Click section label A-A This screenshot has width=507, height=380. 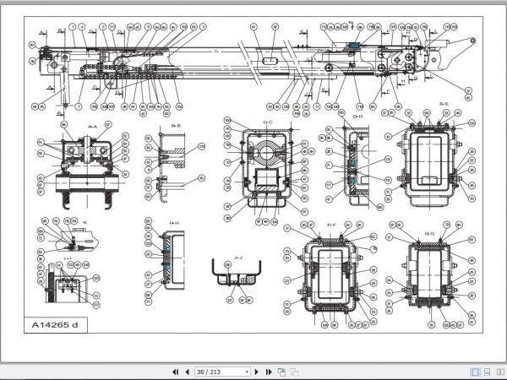tap(92, 127)
